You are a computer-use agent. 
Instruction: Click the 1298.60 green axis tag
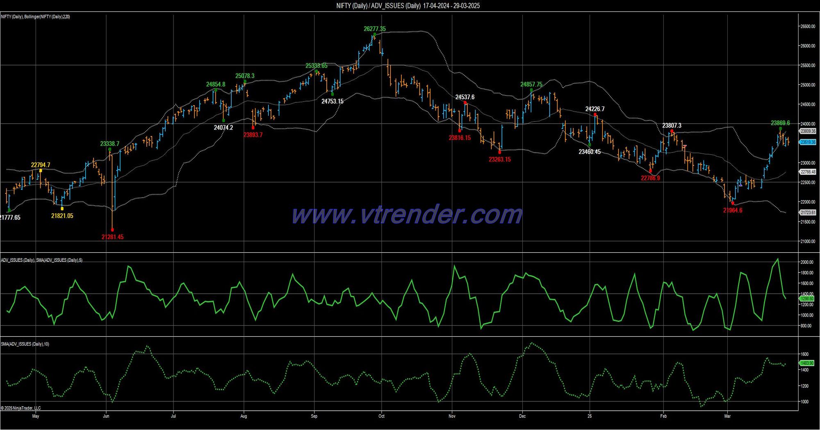click(x=807, y=299)
